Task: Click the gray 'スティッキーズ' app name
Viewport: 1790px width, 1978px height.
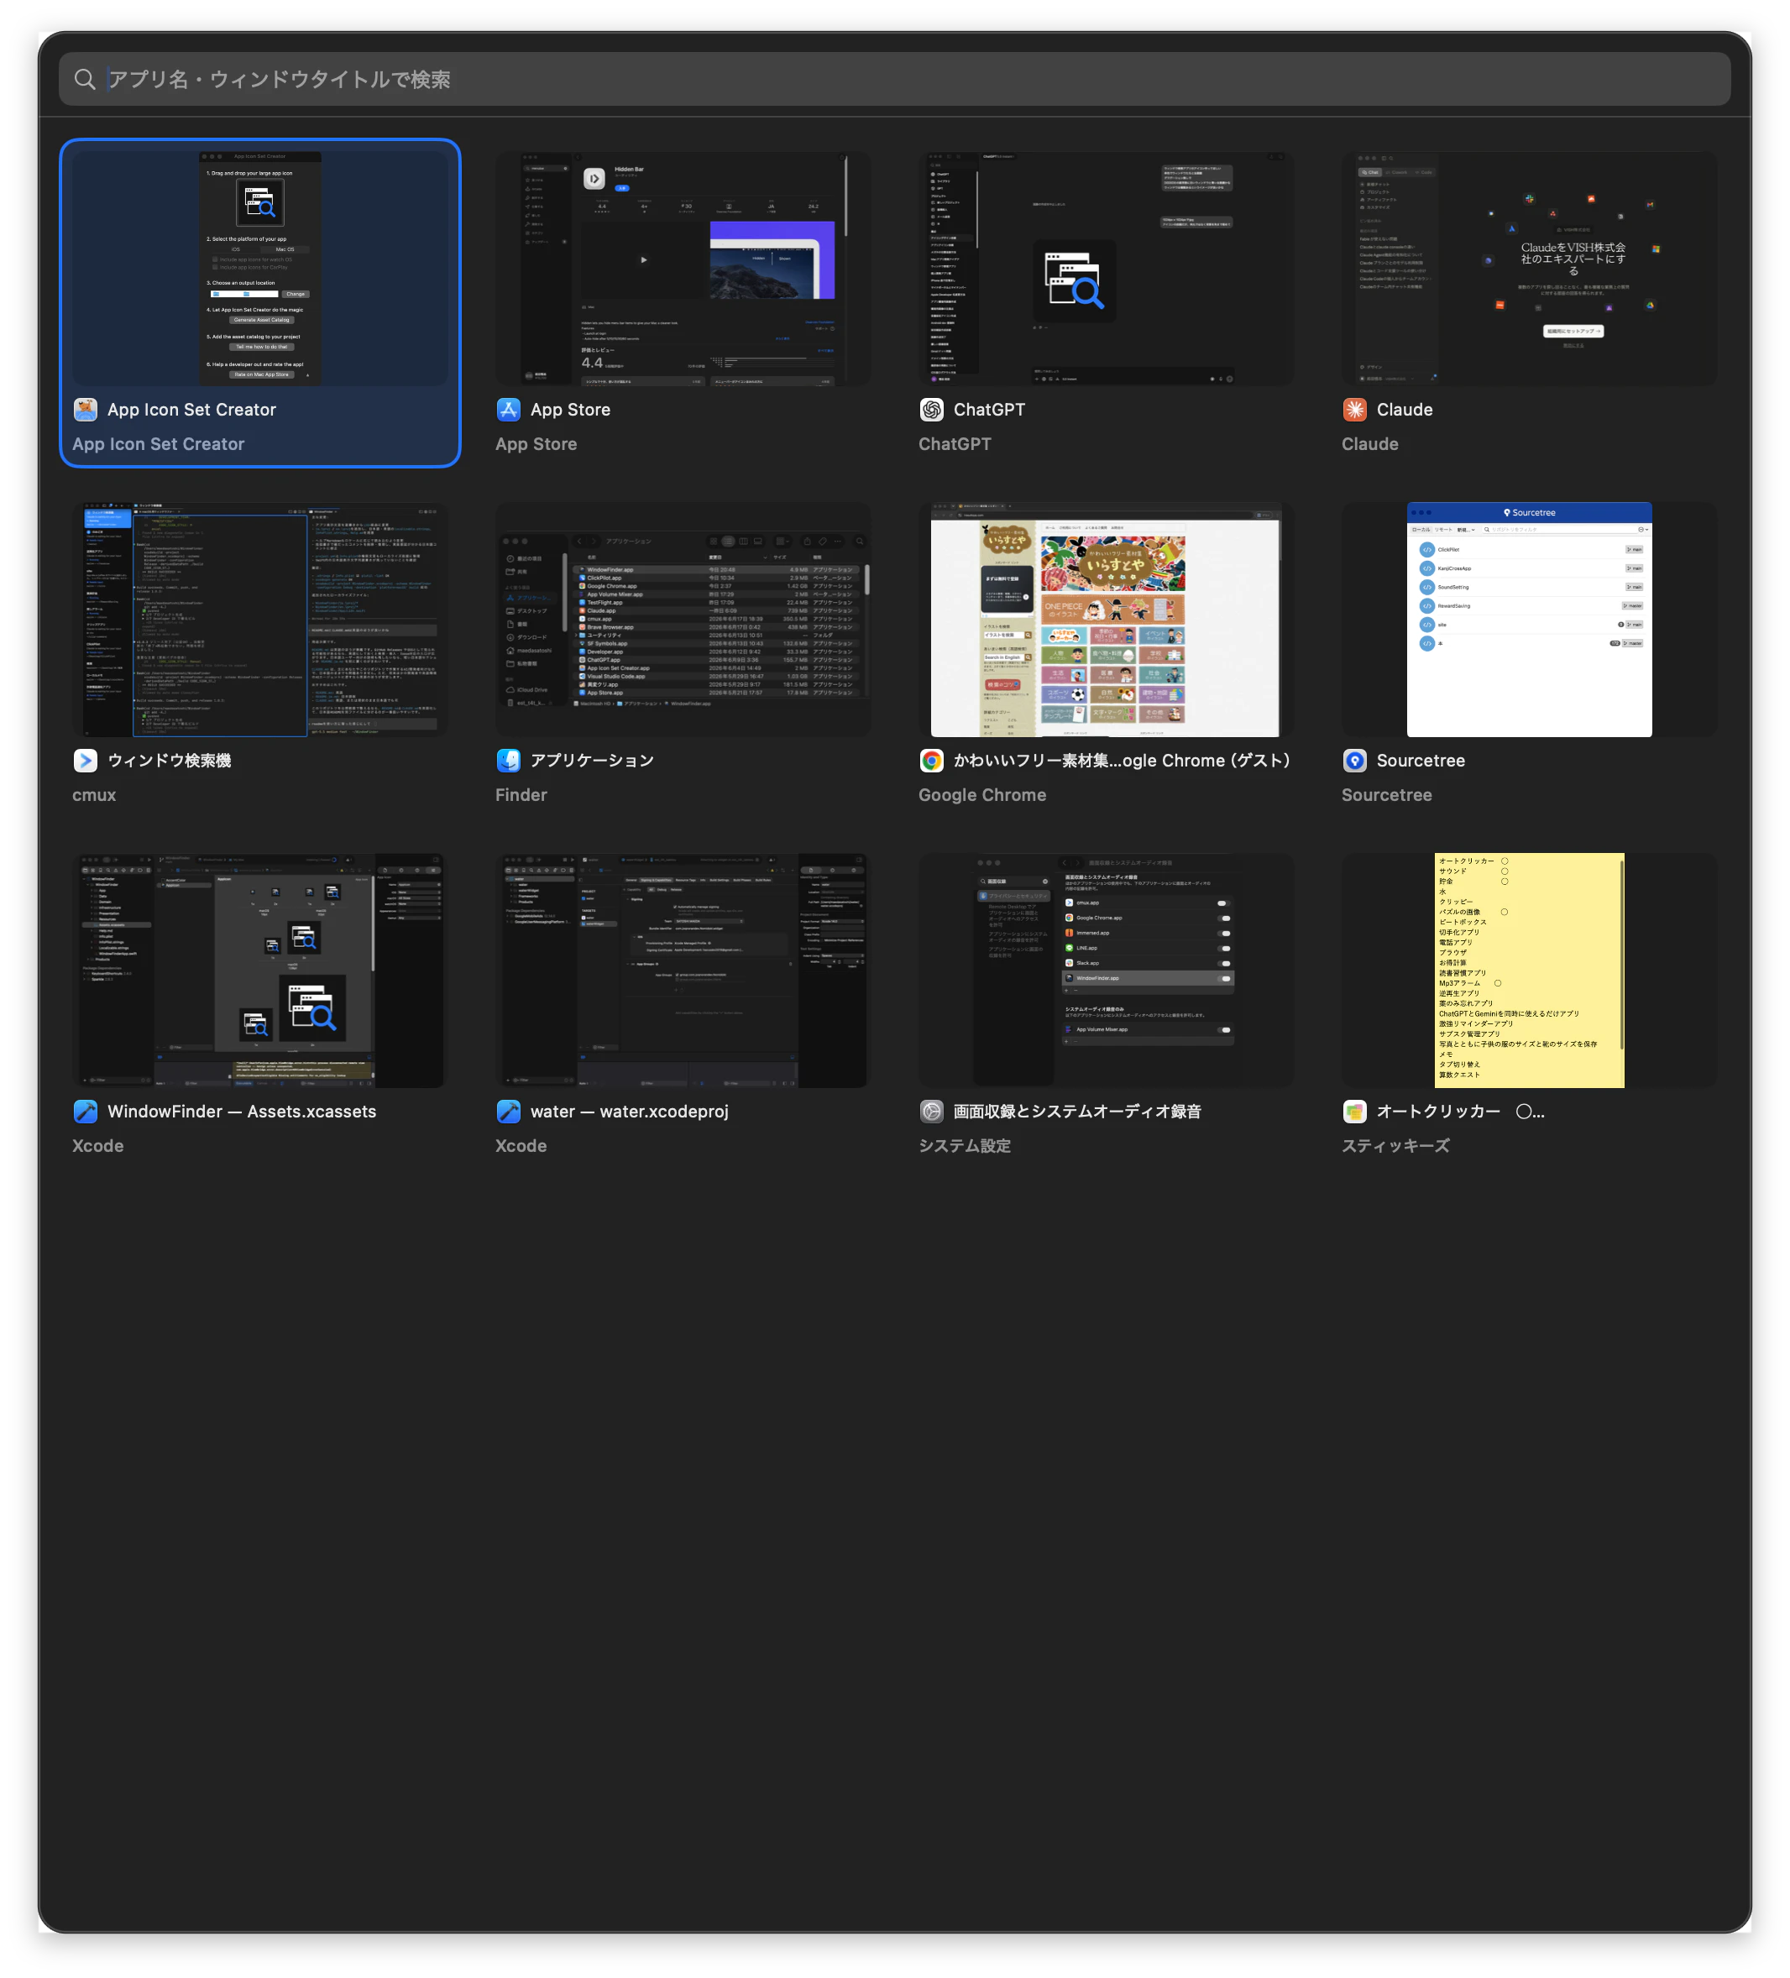Action: point(1395,1145)
